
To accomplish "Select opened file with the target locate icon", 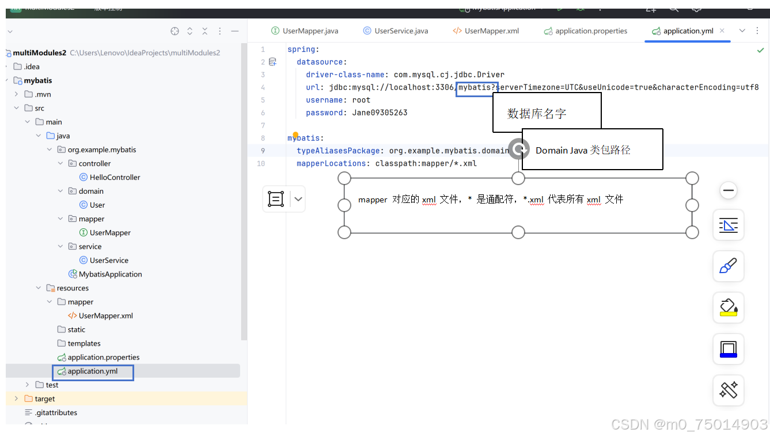I will point(175,32).
